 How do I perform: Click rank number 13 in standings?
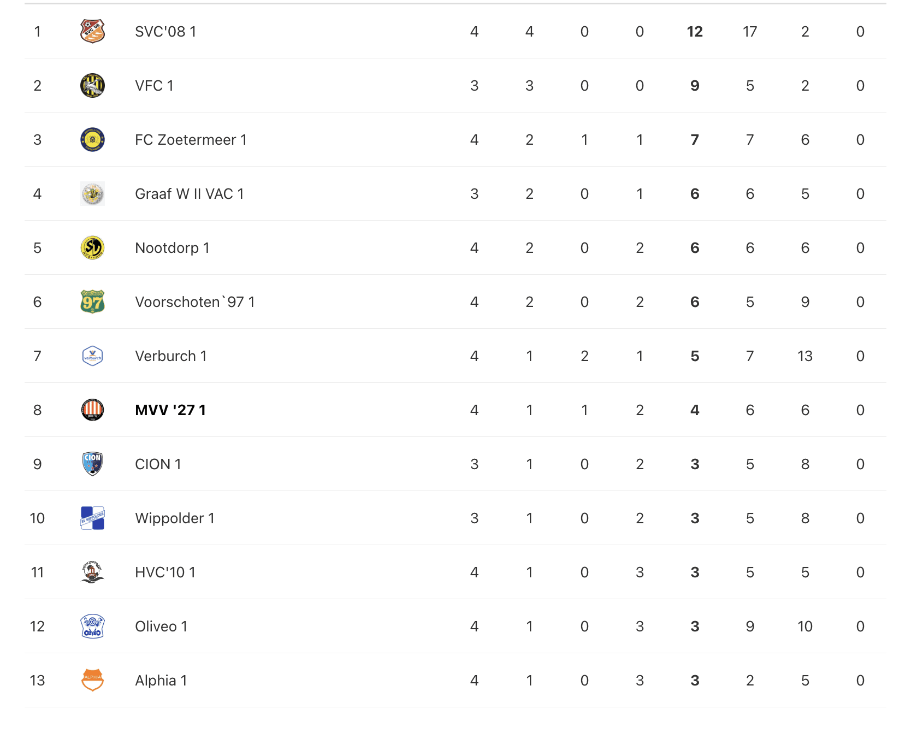point(37,681)
